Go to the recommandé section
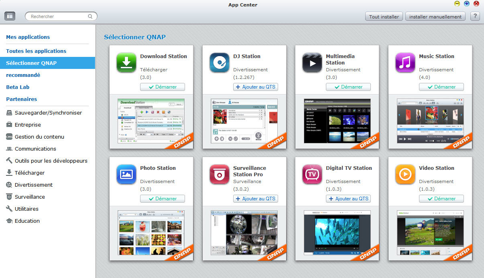Viewport: 484px width, 278px height. click(x=23, y=75)
